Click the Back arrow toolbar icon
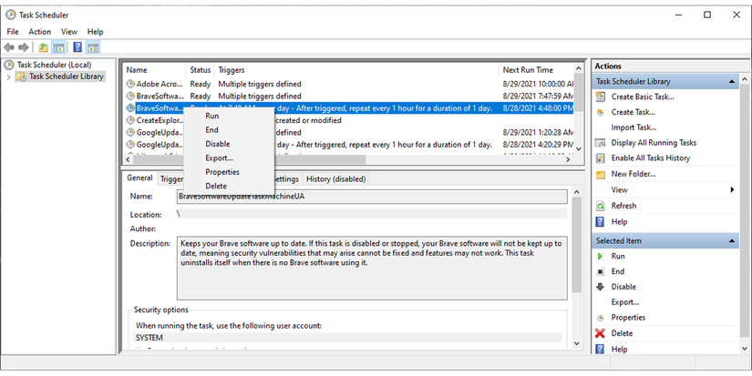This screenshot has height=376, width=752. click(x=8, y=47)
